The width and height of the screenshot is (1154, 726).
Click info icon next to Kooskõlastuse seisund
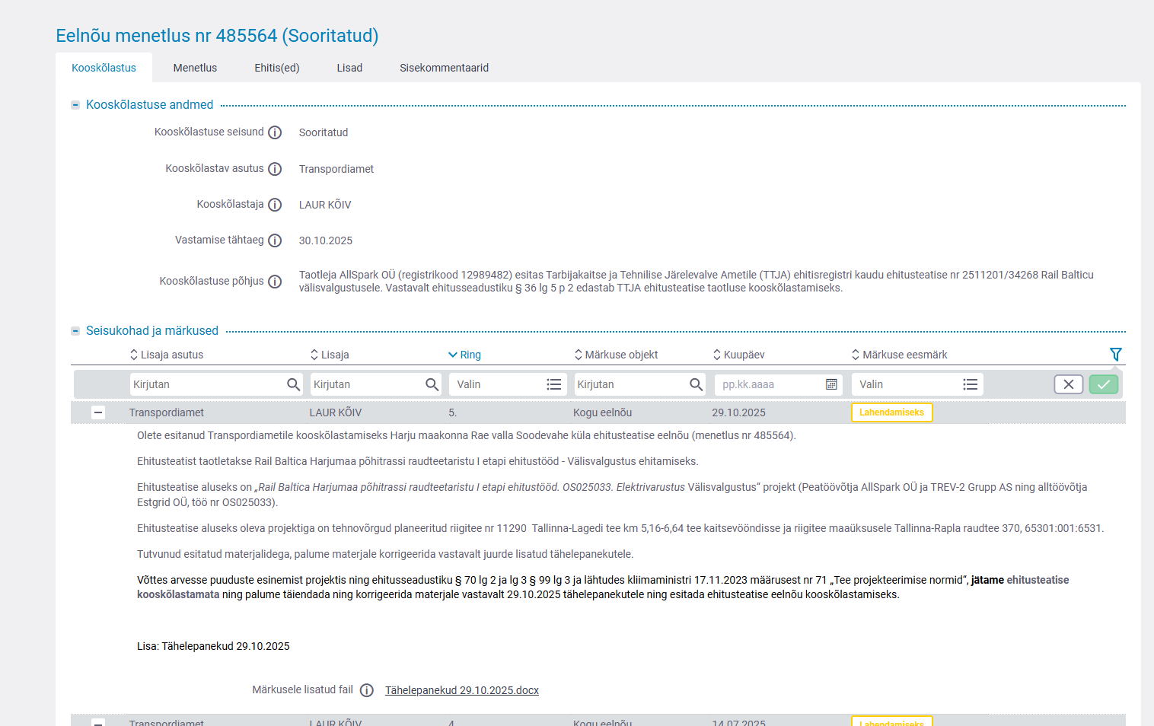[x=275, y=132]
